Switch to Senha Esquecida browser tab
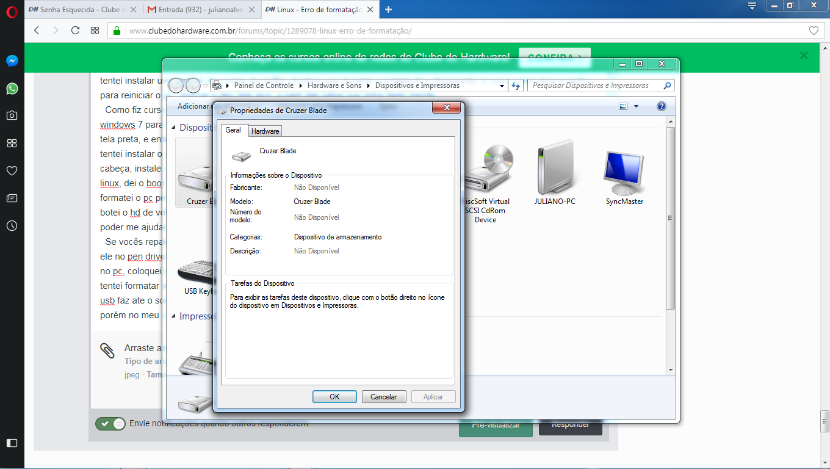This screenshot has height=469, width=830. 82,10
